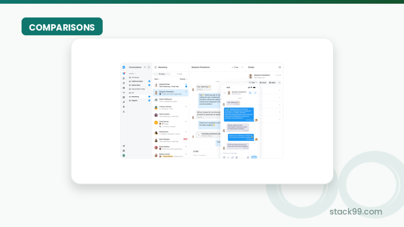The image size is (404, 227).
Task: Open the Contacts person icon in sidebar
Action: click(124, 78)
